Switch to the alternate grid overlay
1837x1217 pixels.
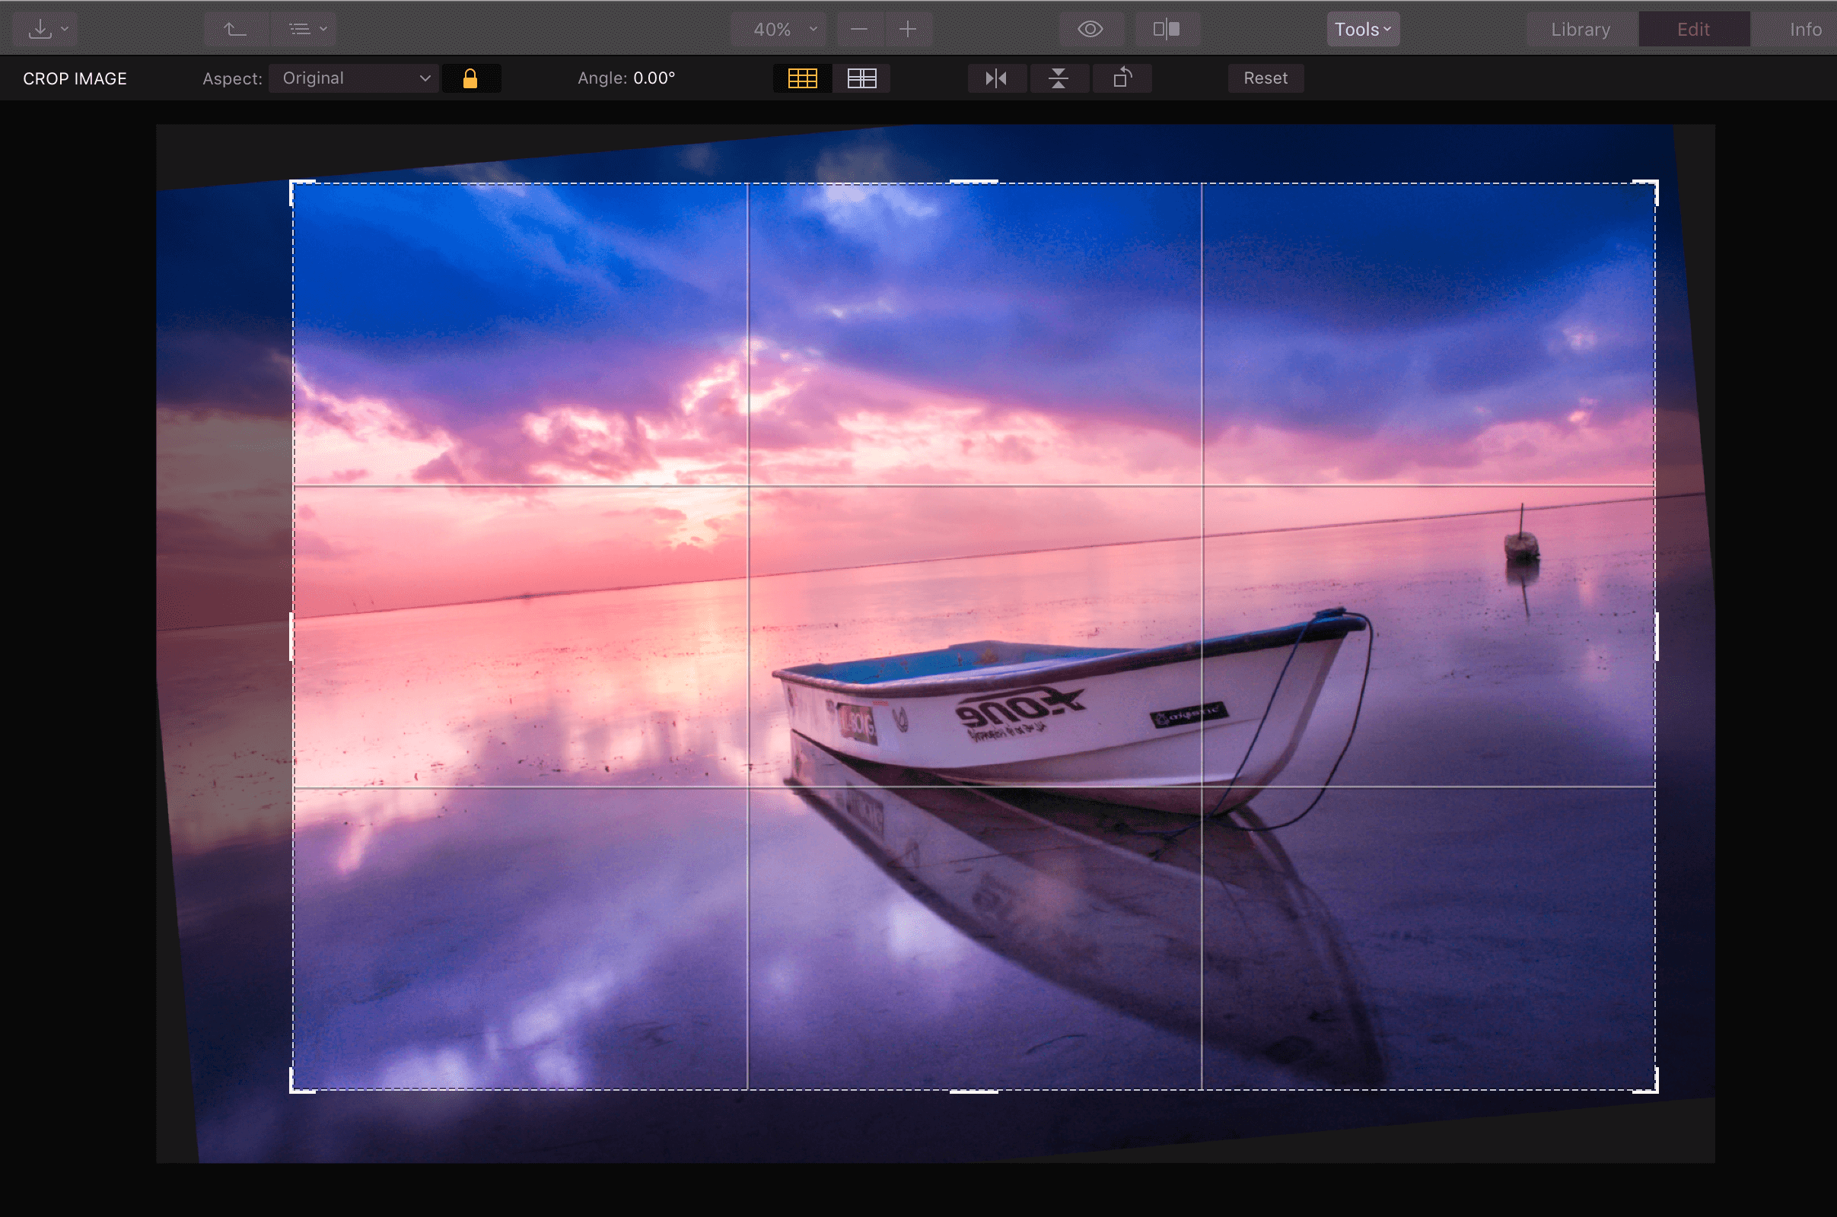[862, 78]
